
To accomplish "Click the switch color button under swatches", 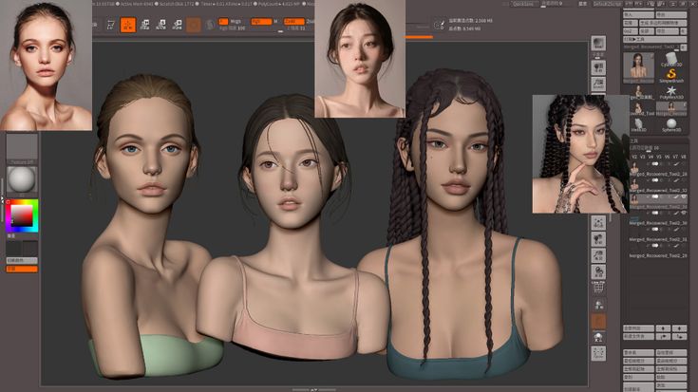I will (x=21, y=260).
